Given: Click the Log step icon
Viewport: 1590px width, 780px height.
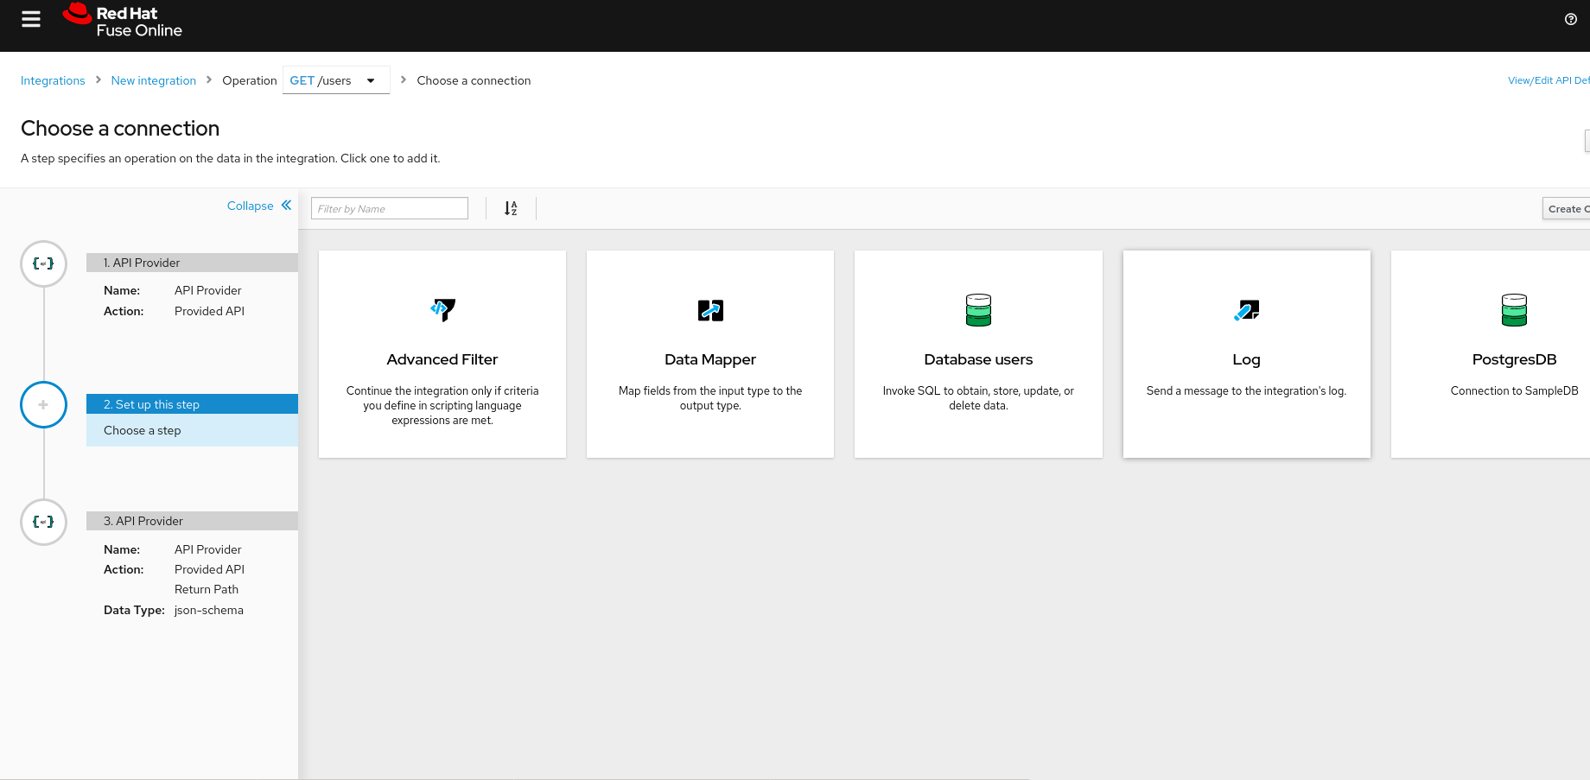Looking at the screenshot, I should [x=1246, y=310].
